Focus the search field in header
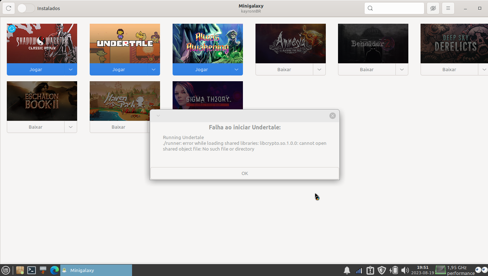 [394, 8]
